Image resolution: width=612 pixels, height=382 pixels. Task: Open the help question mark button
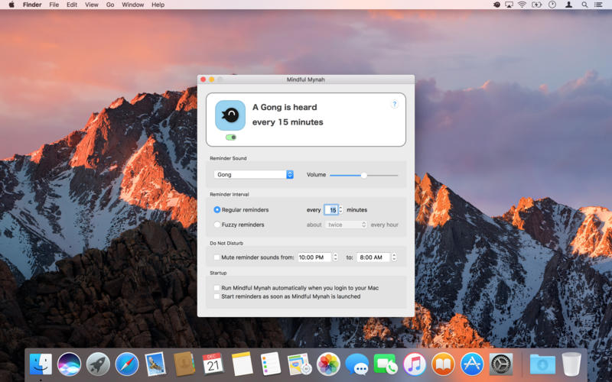click(x=395, y=104)
